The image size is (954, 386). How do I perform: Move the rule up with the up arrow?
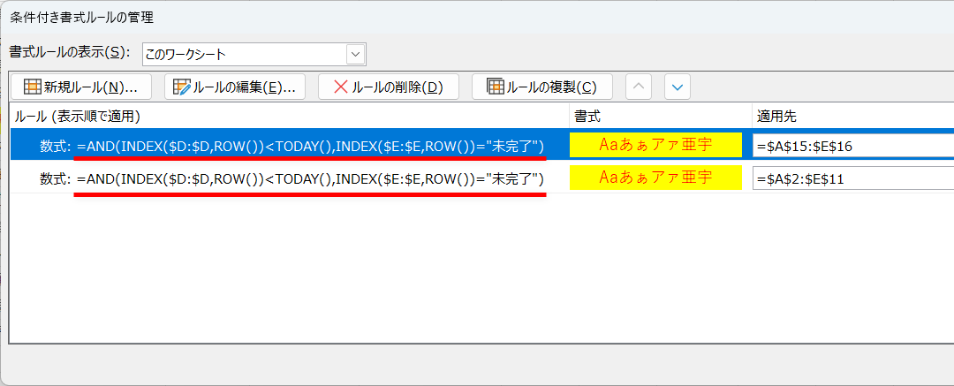pos(639,87)
